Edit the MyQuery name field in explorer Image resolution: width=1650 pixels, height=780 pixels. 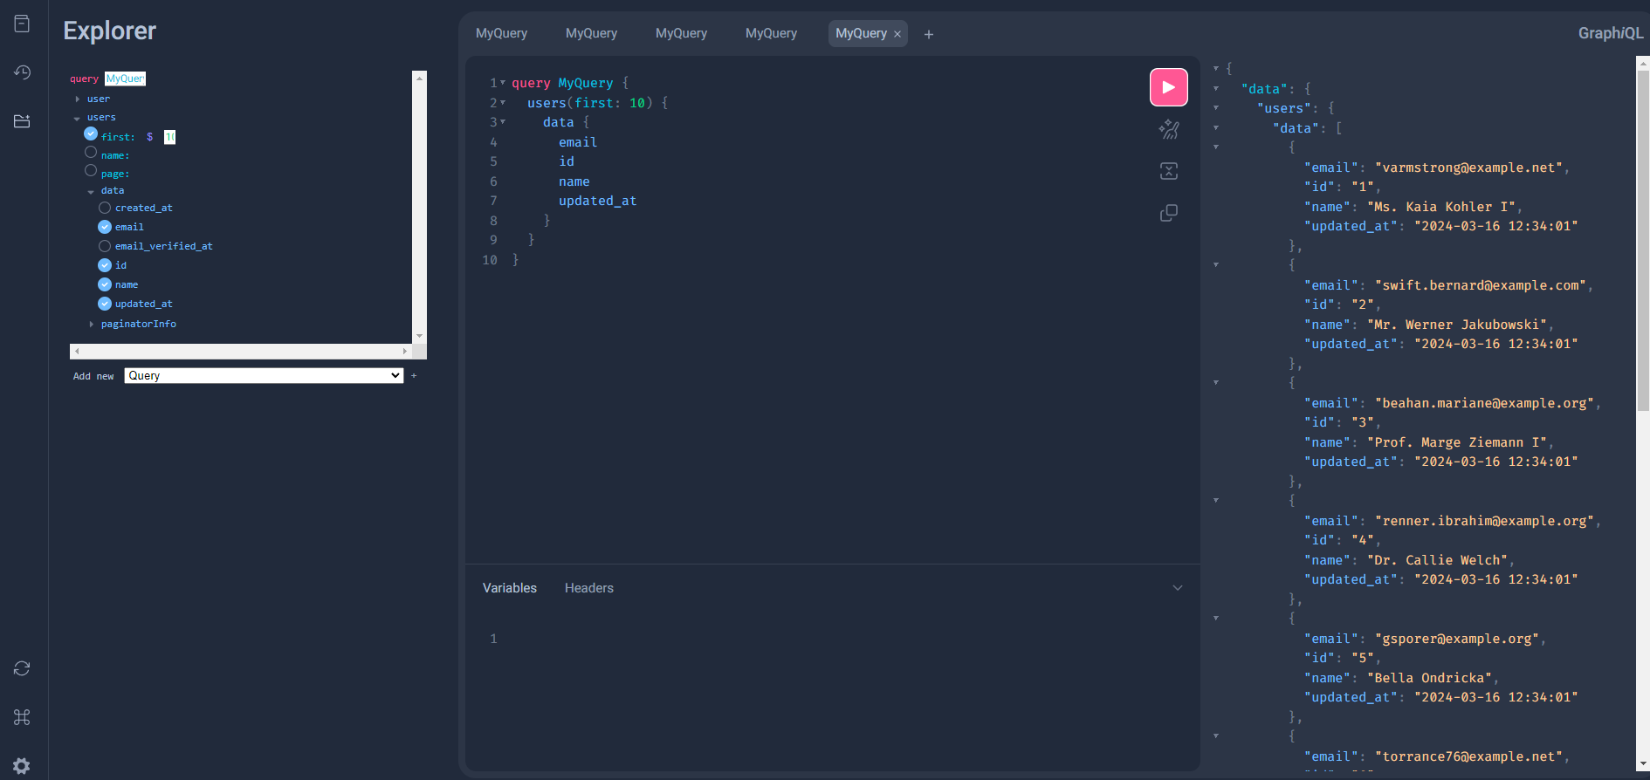coord(125,79)
